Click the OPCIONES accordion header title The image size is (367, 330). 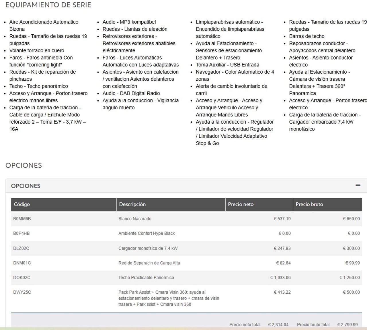(x=26, y=186)
